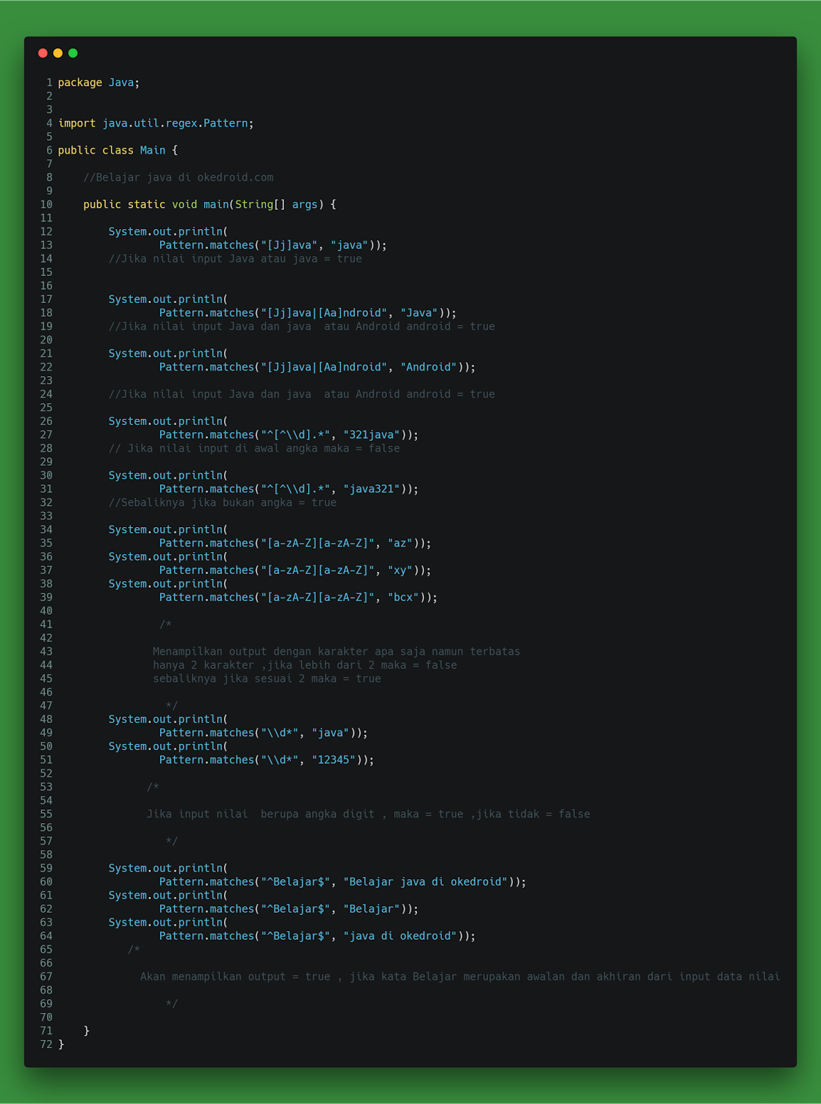Image resolution: width=821 pixels, height=1104 pixels.
Task: Click the comment on line 19
Action: [x=302, y=326]
